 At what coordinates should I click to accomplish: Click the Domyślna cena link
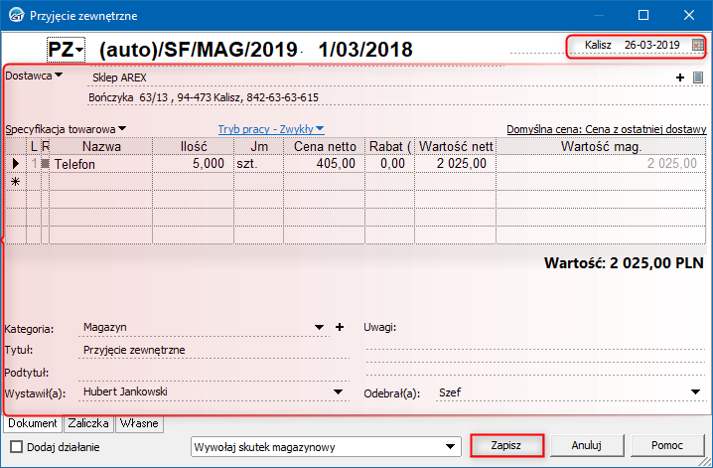(x=607, y=129)
